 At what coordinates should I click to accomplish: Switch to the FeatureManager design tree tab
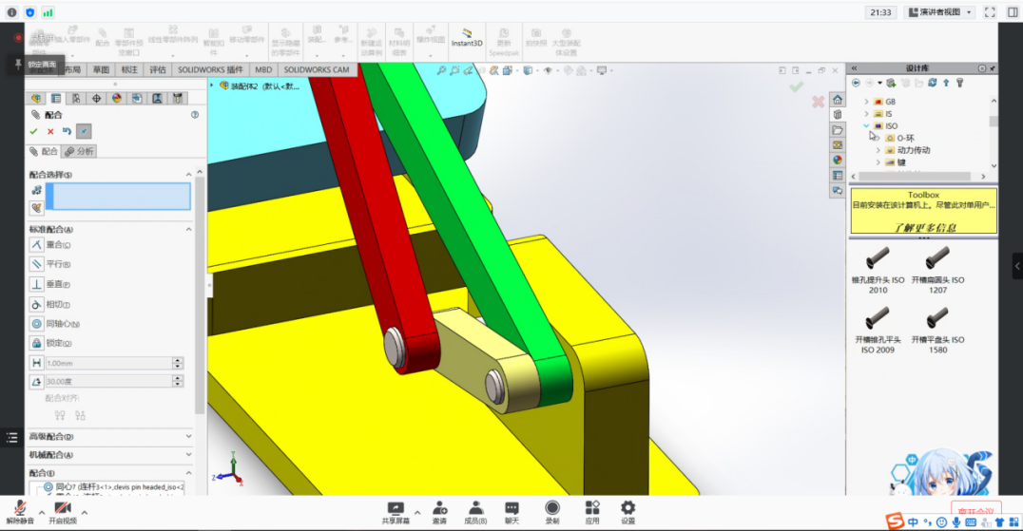36,99
